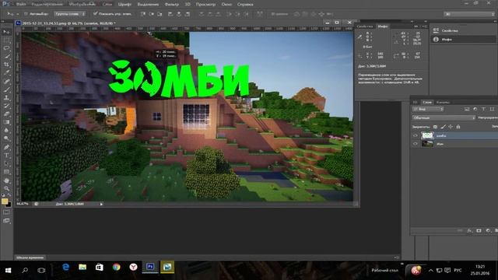Collapse the Info panel group
The height and width of the screenshot is (280, 498).
(416, 26)
